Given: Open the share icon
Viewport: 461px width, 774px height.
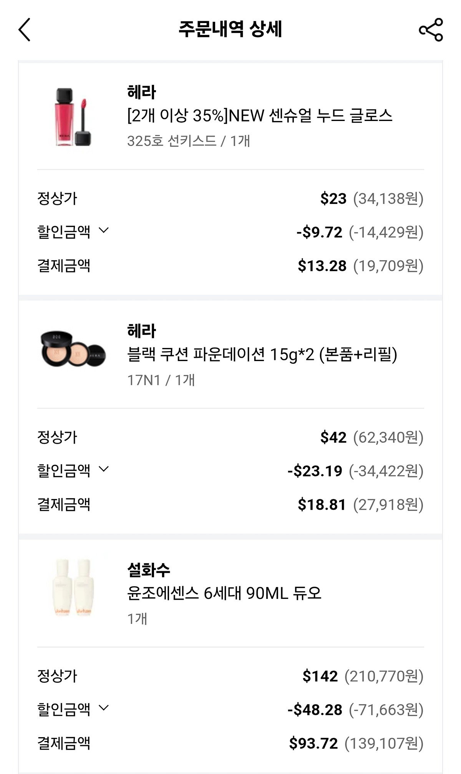Looking at the screenshot, I should pyautogui.click(x=431, y=30).
